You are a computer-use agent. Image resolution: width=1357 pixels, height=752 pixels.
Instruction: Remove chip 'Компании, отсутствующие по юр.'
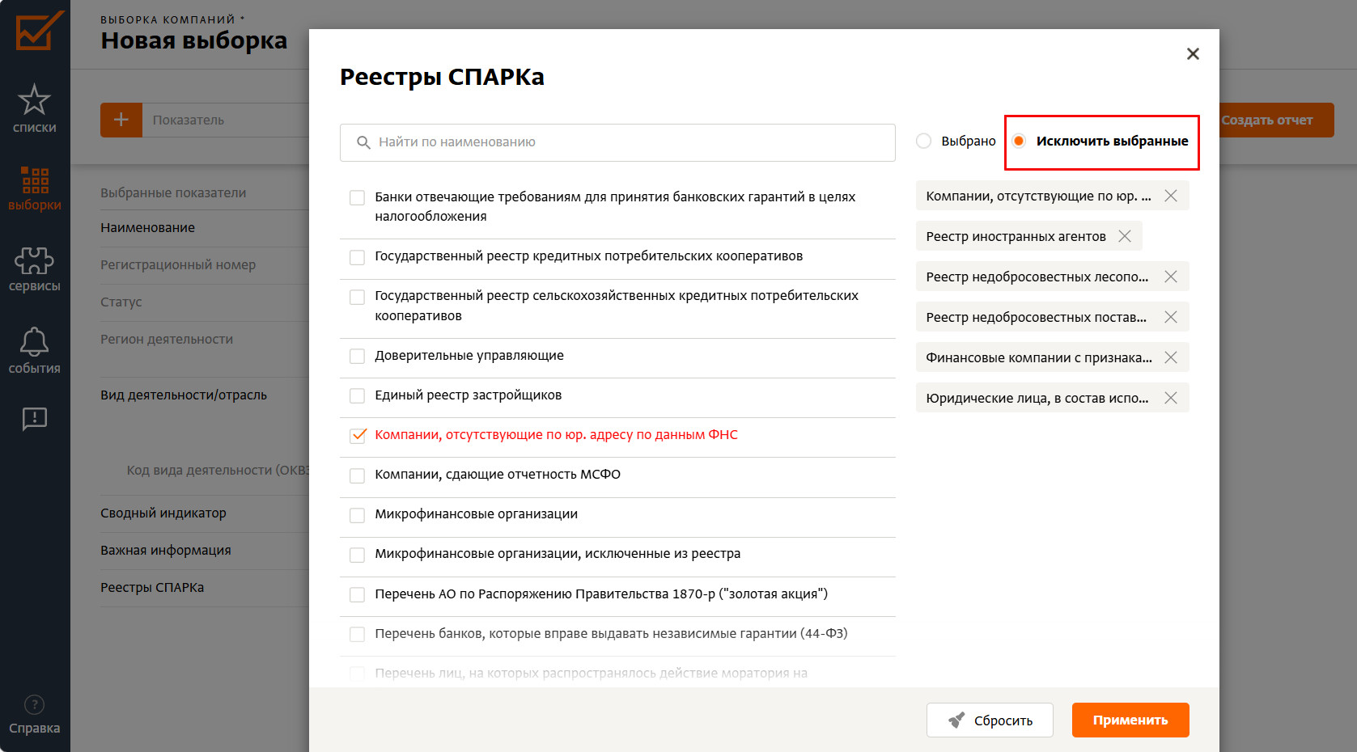(1171, 196)
